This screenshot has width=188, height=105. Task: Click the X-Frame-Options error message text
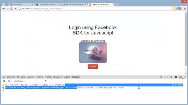tap(65, 88)
